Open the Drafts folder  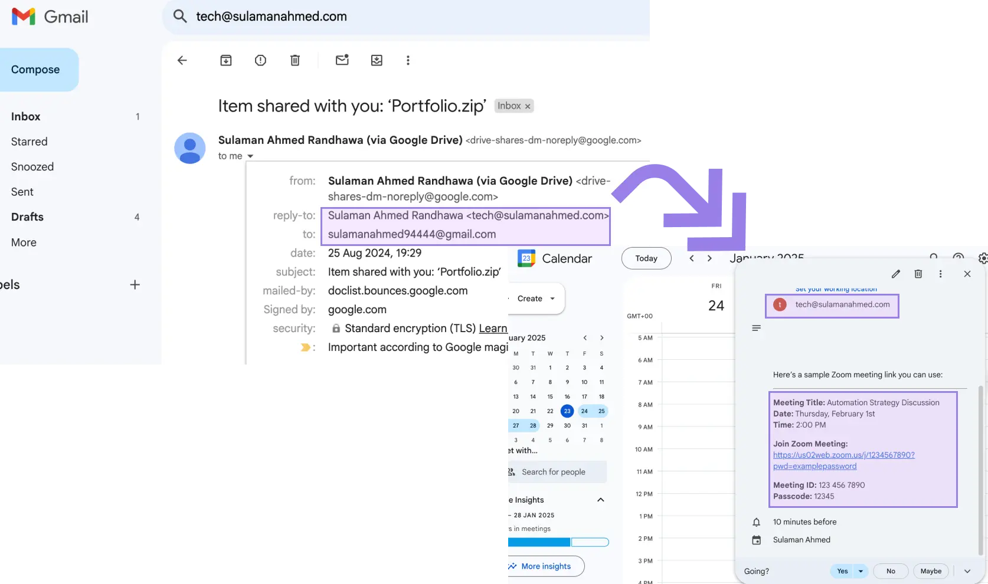click(27, 217)
